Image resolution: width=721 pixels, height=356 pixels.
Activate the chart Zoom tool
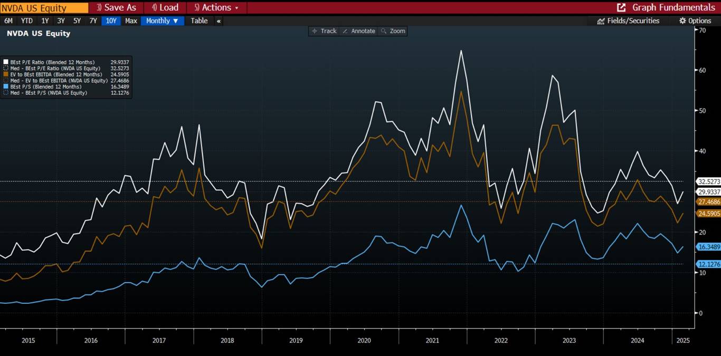(x=393, y=31)
